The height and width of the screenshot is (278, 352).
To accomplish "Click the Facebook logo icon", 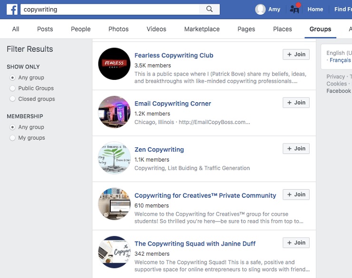I will point(12,10).
